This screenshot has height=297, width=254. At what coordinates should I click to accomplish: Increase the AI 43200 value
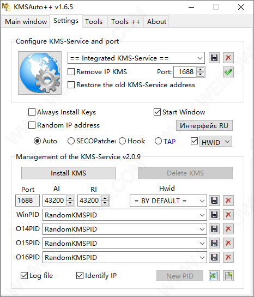[70, 198]
